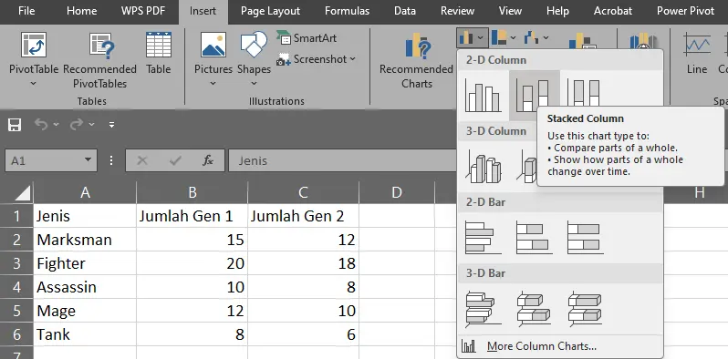This screenshot has height=359, width=728.
Task: Open the Data ribbon tab
Action: click(x=404, y=11)
